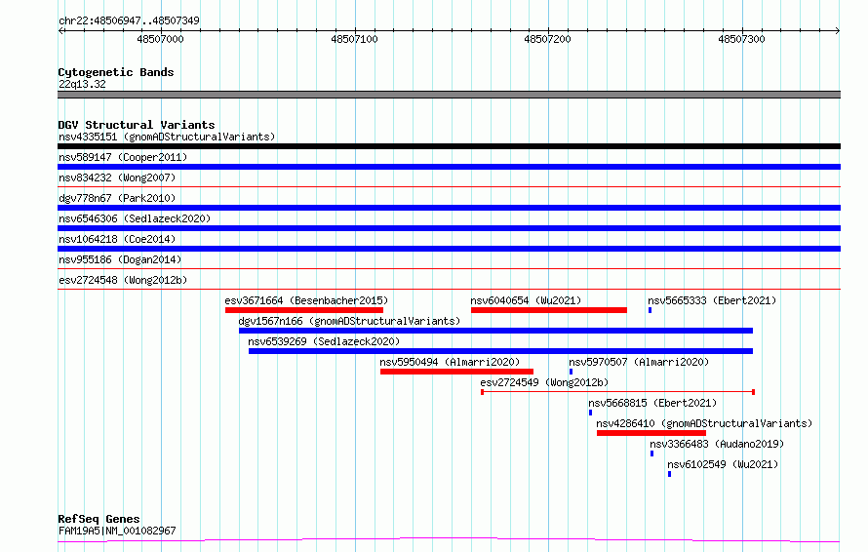Click the thin red line under esv2724549
The height and width of the screenshot is (552, 868).
tap(617, 392)
